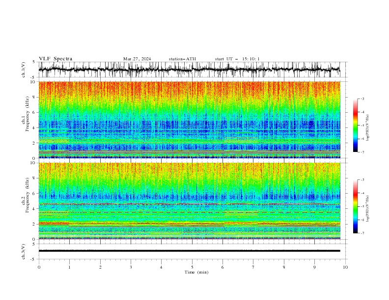This screenshot has width=389, height=300.
Task: Click the "VLF Spectra" title text
Action: tap(56, 59)
